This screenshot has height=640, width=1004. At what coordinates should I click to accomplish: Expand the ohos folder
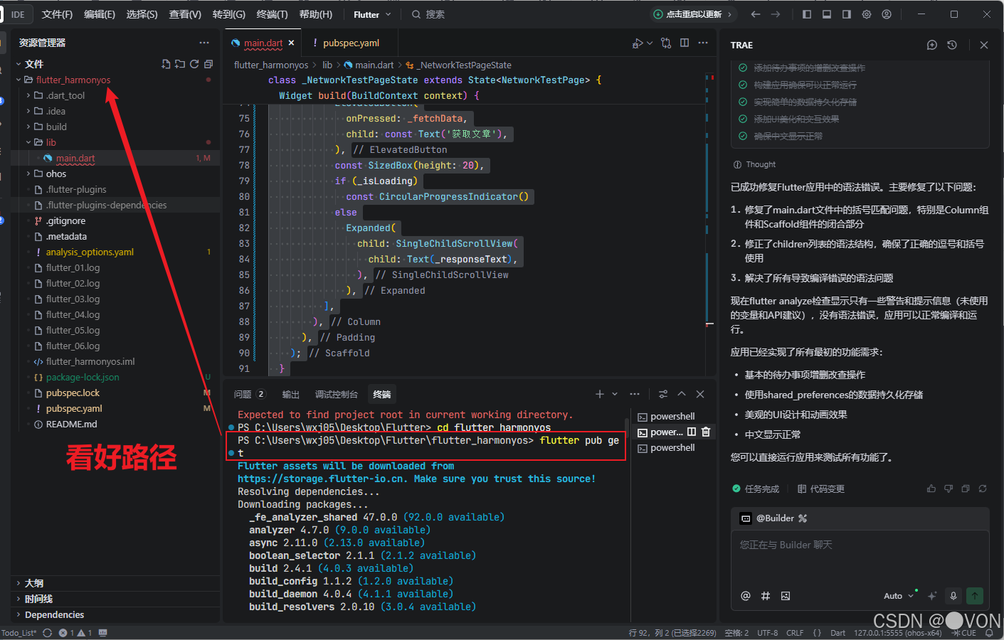(x=28, y=174)
